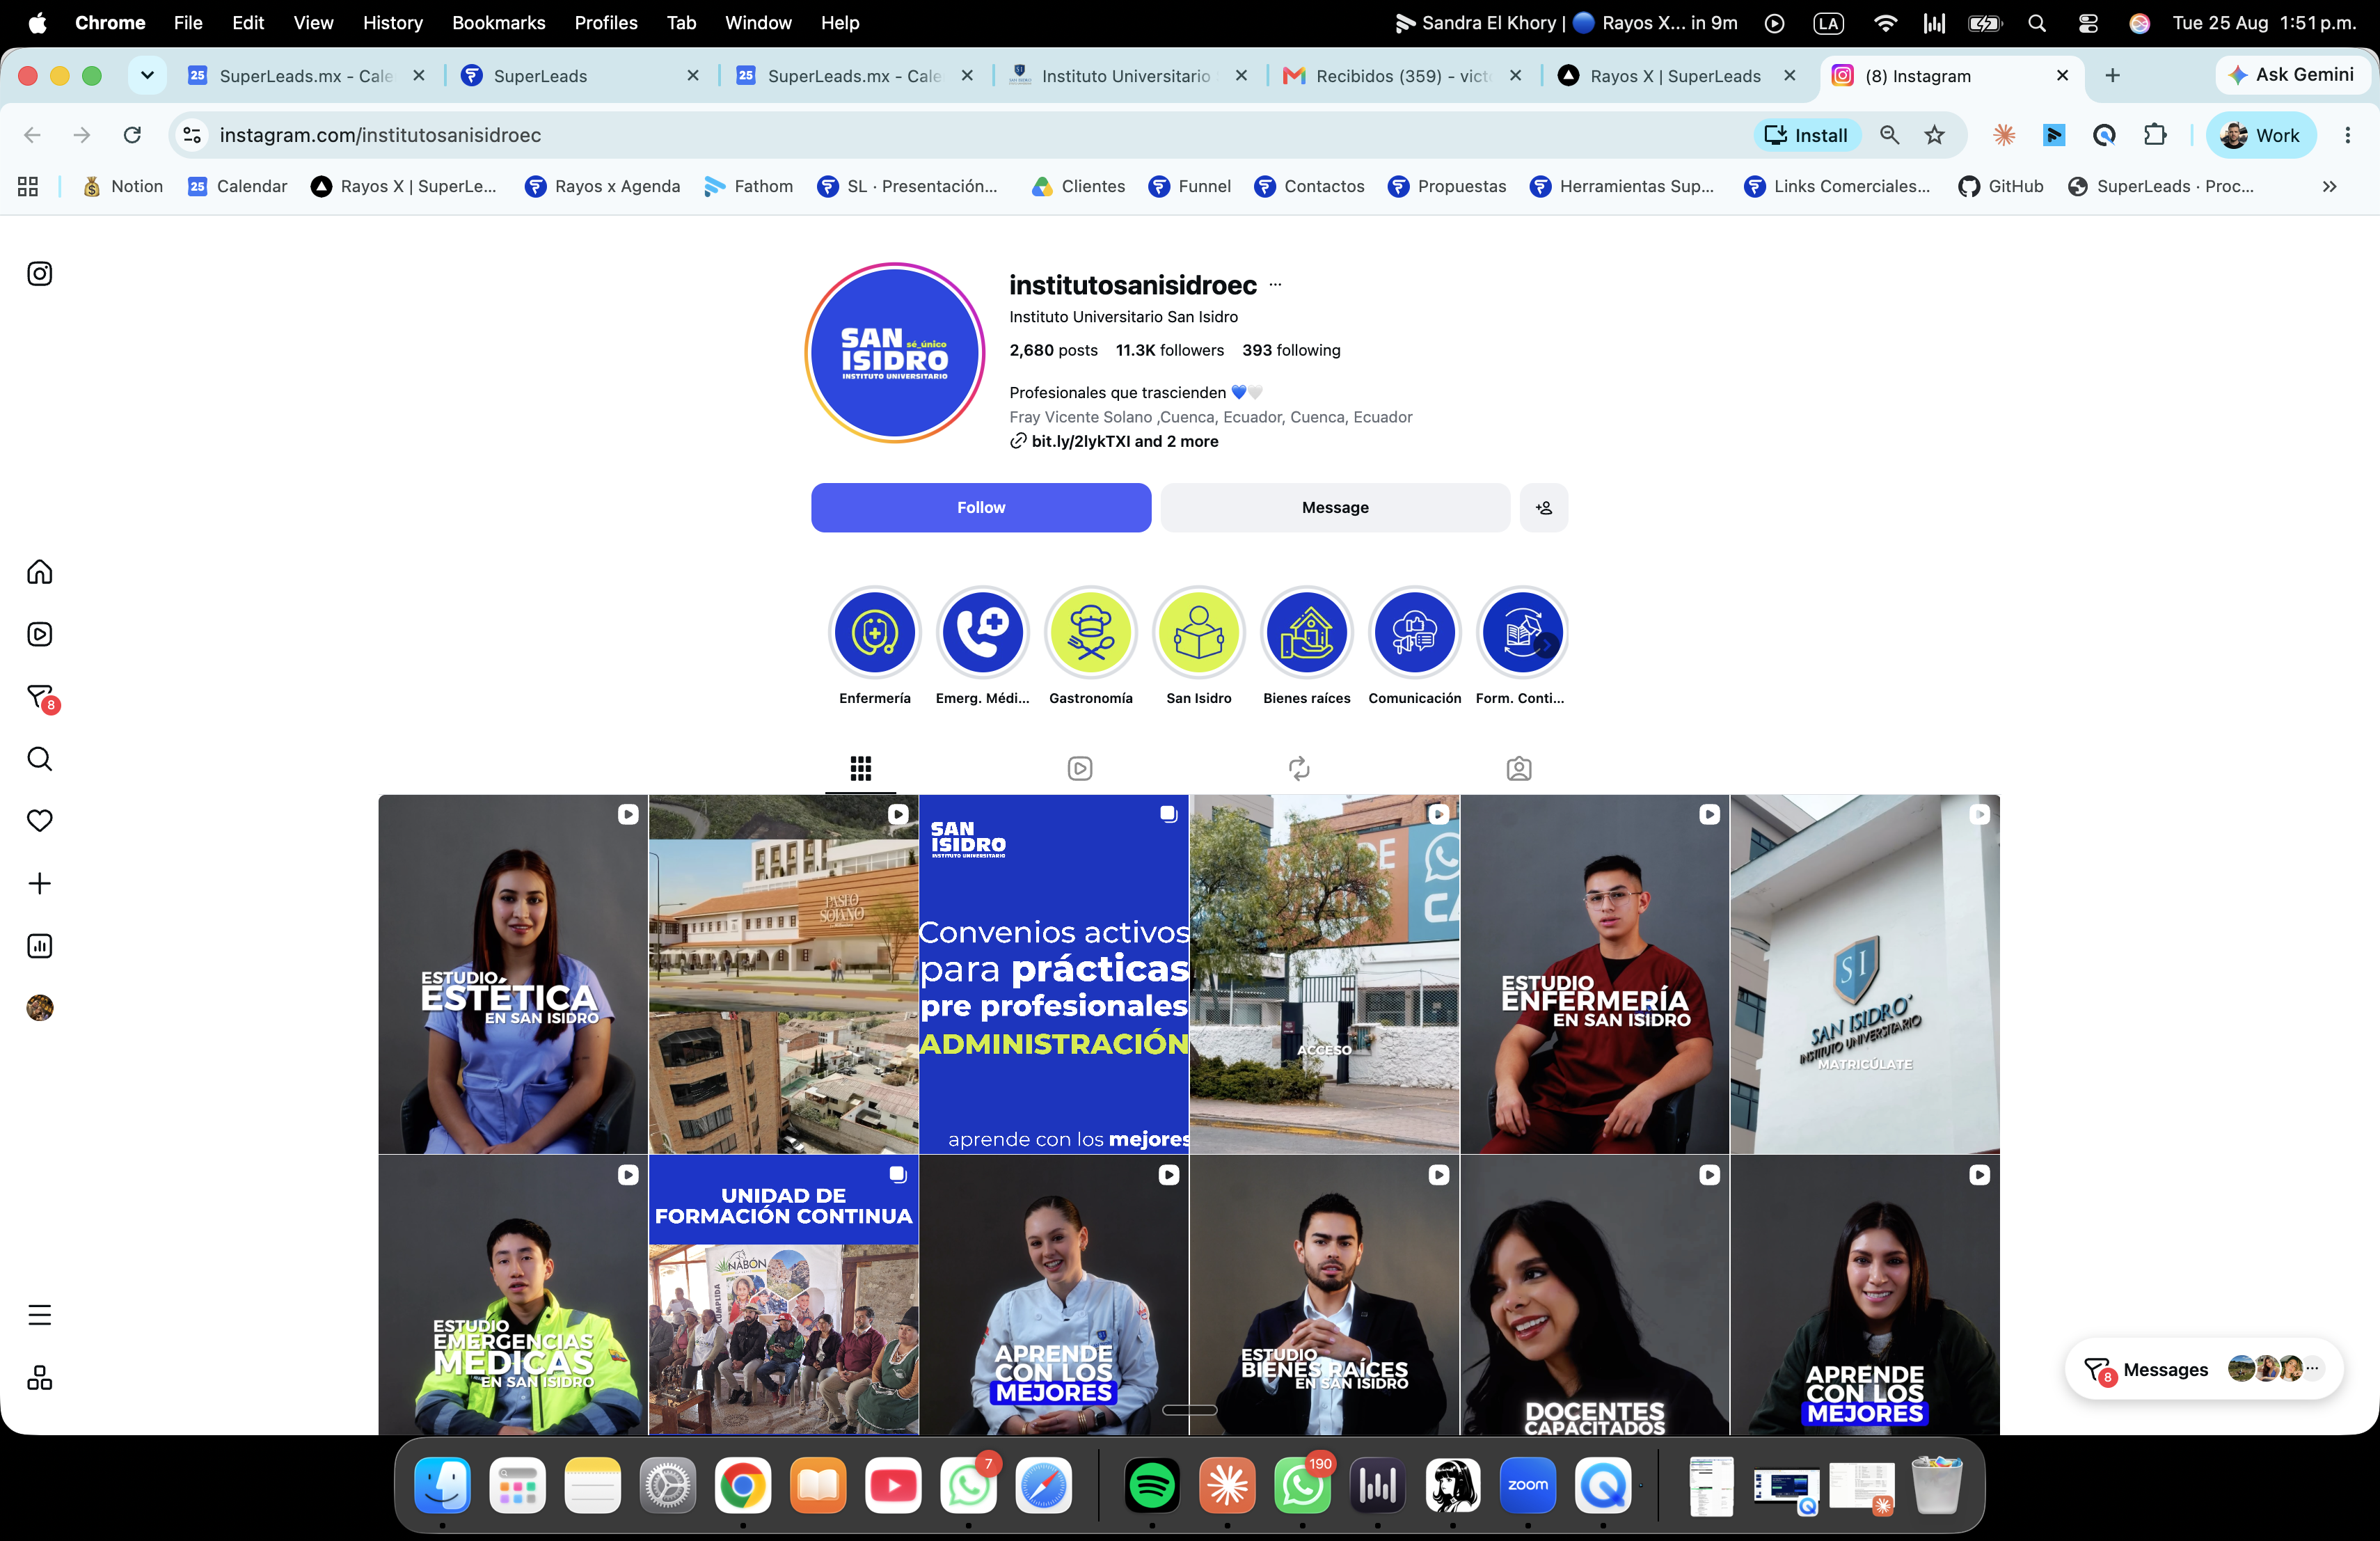Click the Message button on profile
2380x1541 pixels.
point(1335,508)
